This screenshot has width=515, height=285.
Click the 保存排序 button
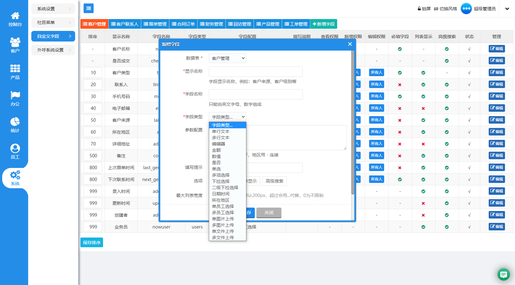point(92,242)
